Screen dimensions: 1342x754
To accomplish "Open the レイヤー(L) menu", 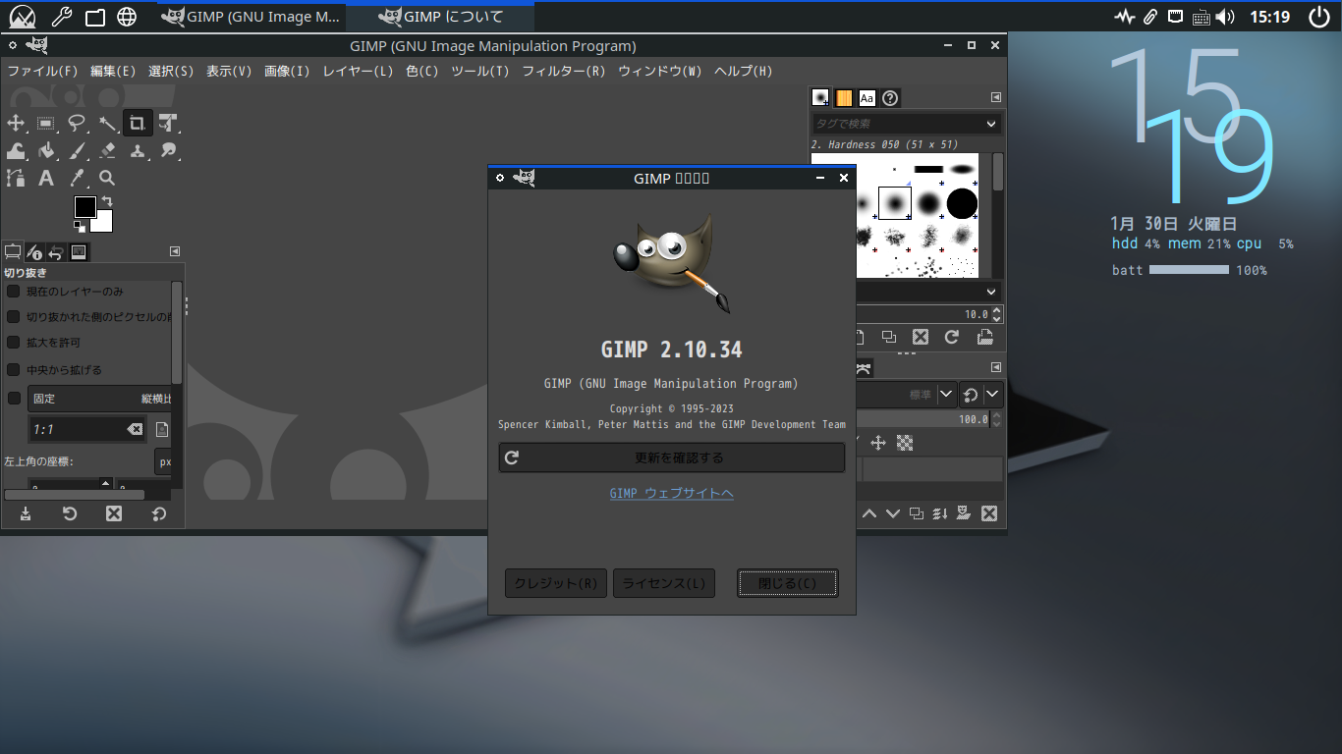I will (x=358, y=72).
